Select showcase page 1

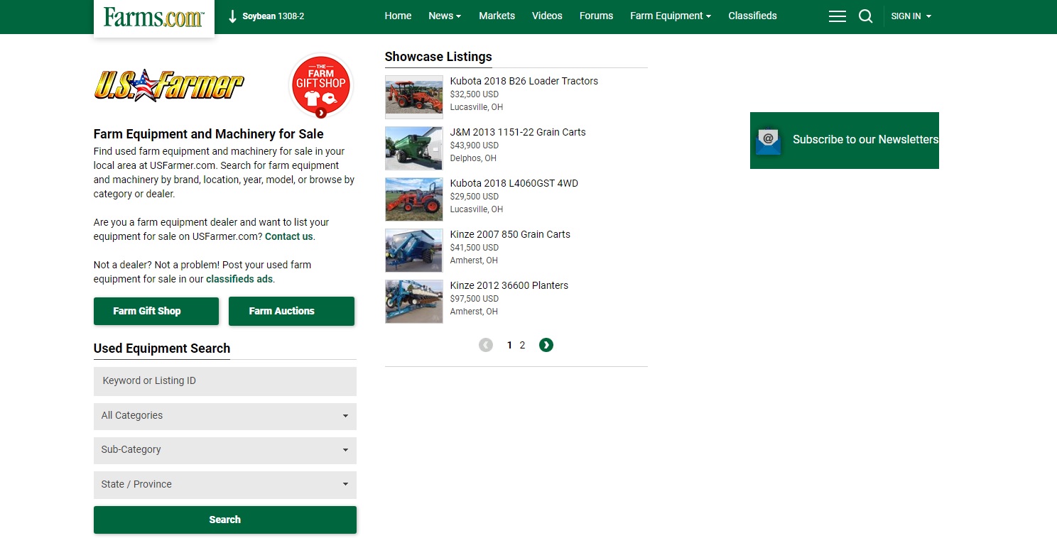click(509, 345)
